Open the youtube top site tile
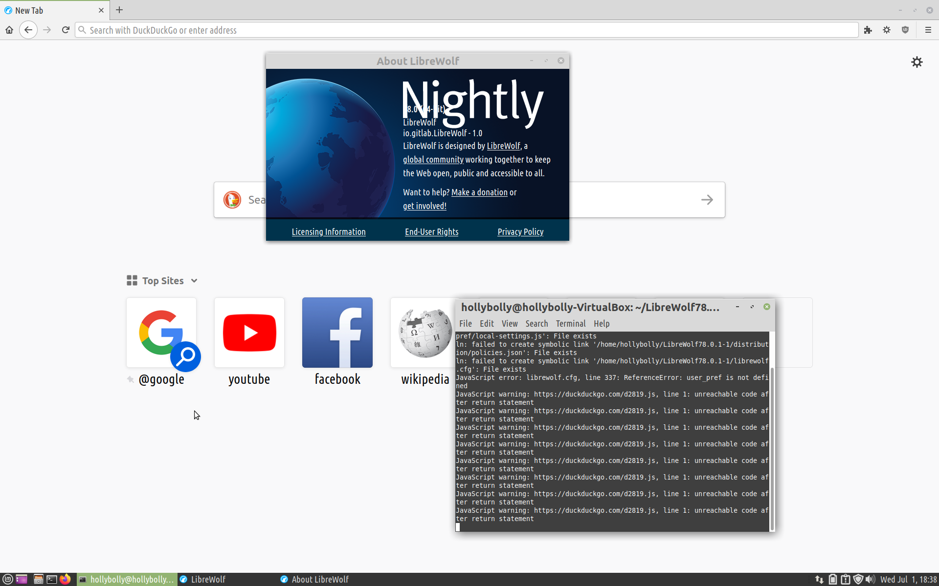Image resolution: width=939 pixels, height=586 pixels. pos(249,333)
